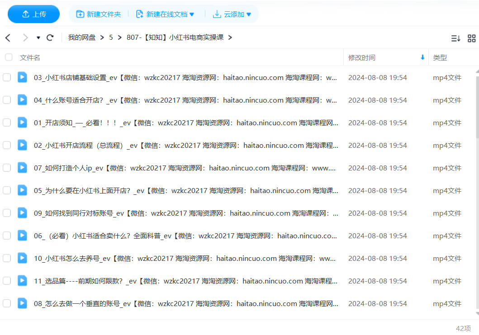Switch to grid view
479x335 pixels.
point(472,38)
